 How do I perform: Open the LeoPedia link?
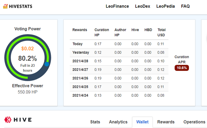(x=165, y=6)
